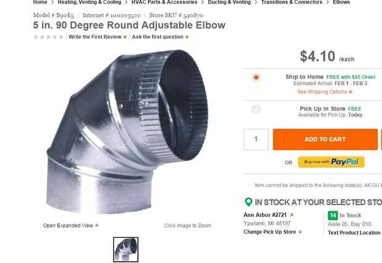
Task: Select the Ship to Home radio button
Action: coord(256,78)
